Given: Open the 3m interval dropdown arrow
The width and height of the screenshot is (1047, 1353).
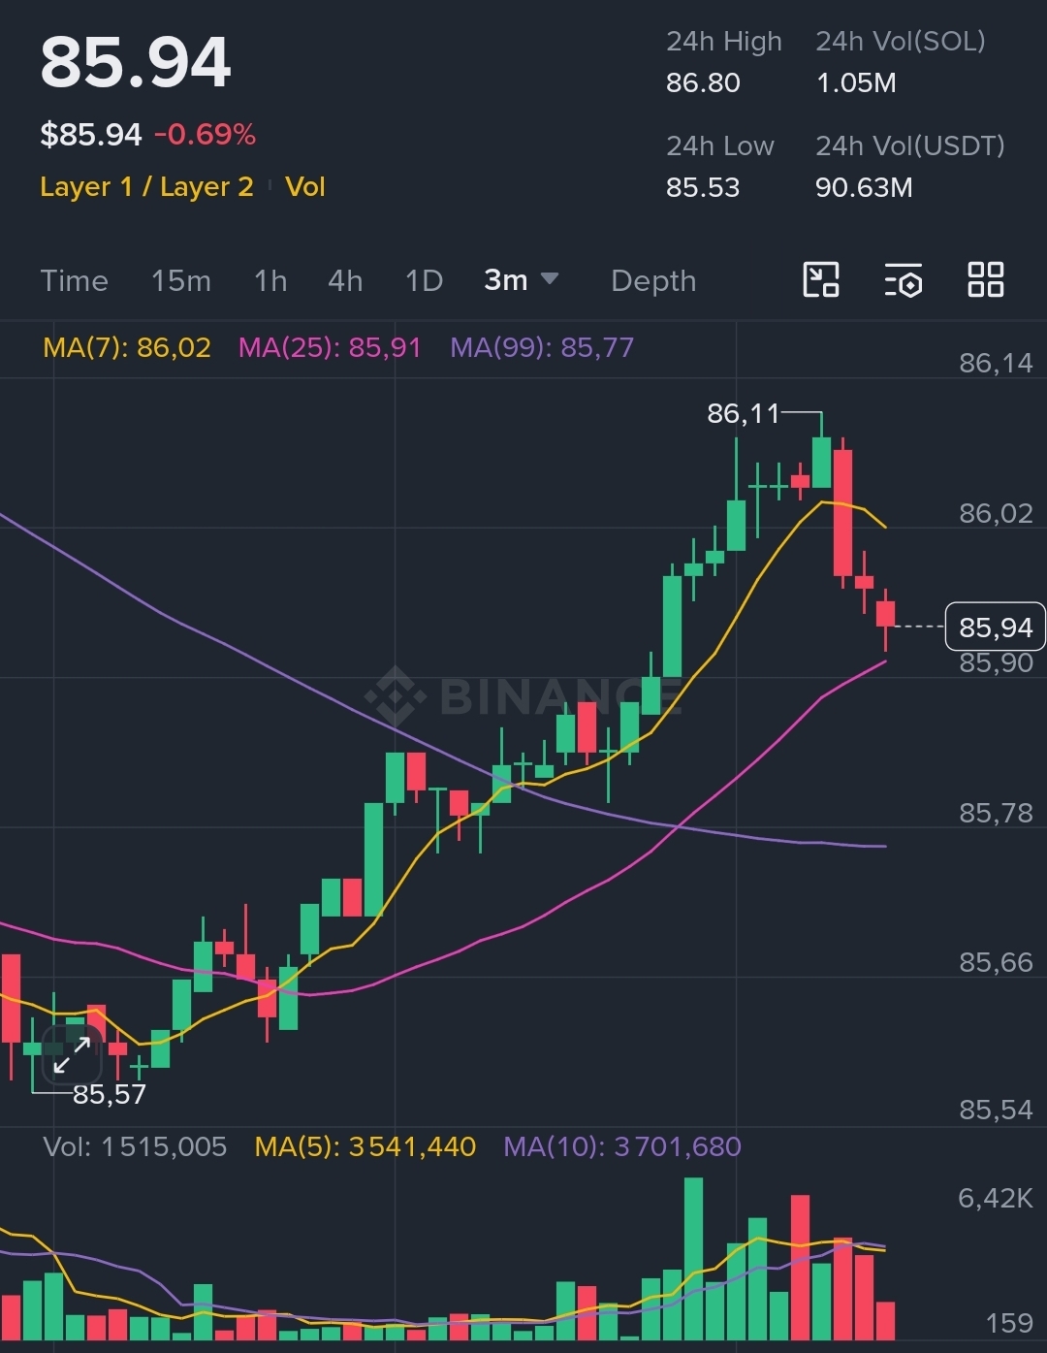Looking at the screenshot, I should coord(549,279).
